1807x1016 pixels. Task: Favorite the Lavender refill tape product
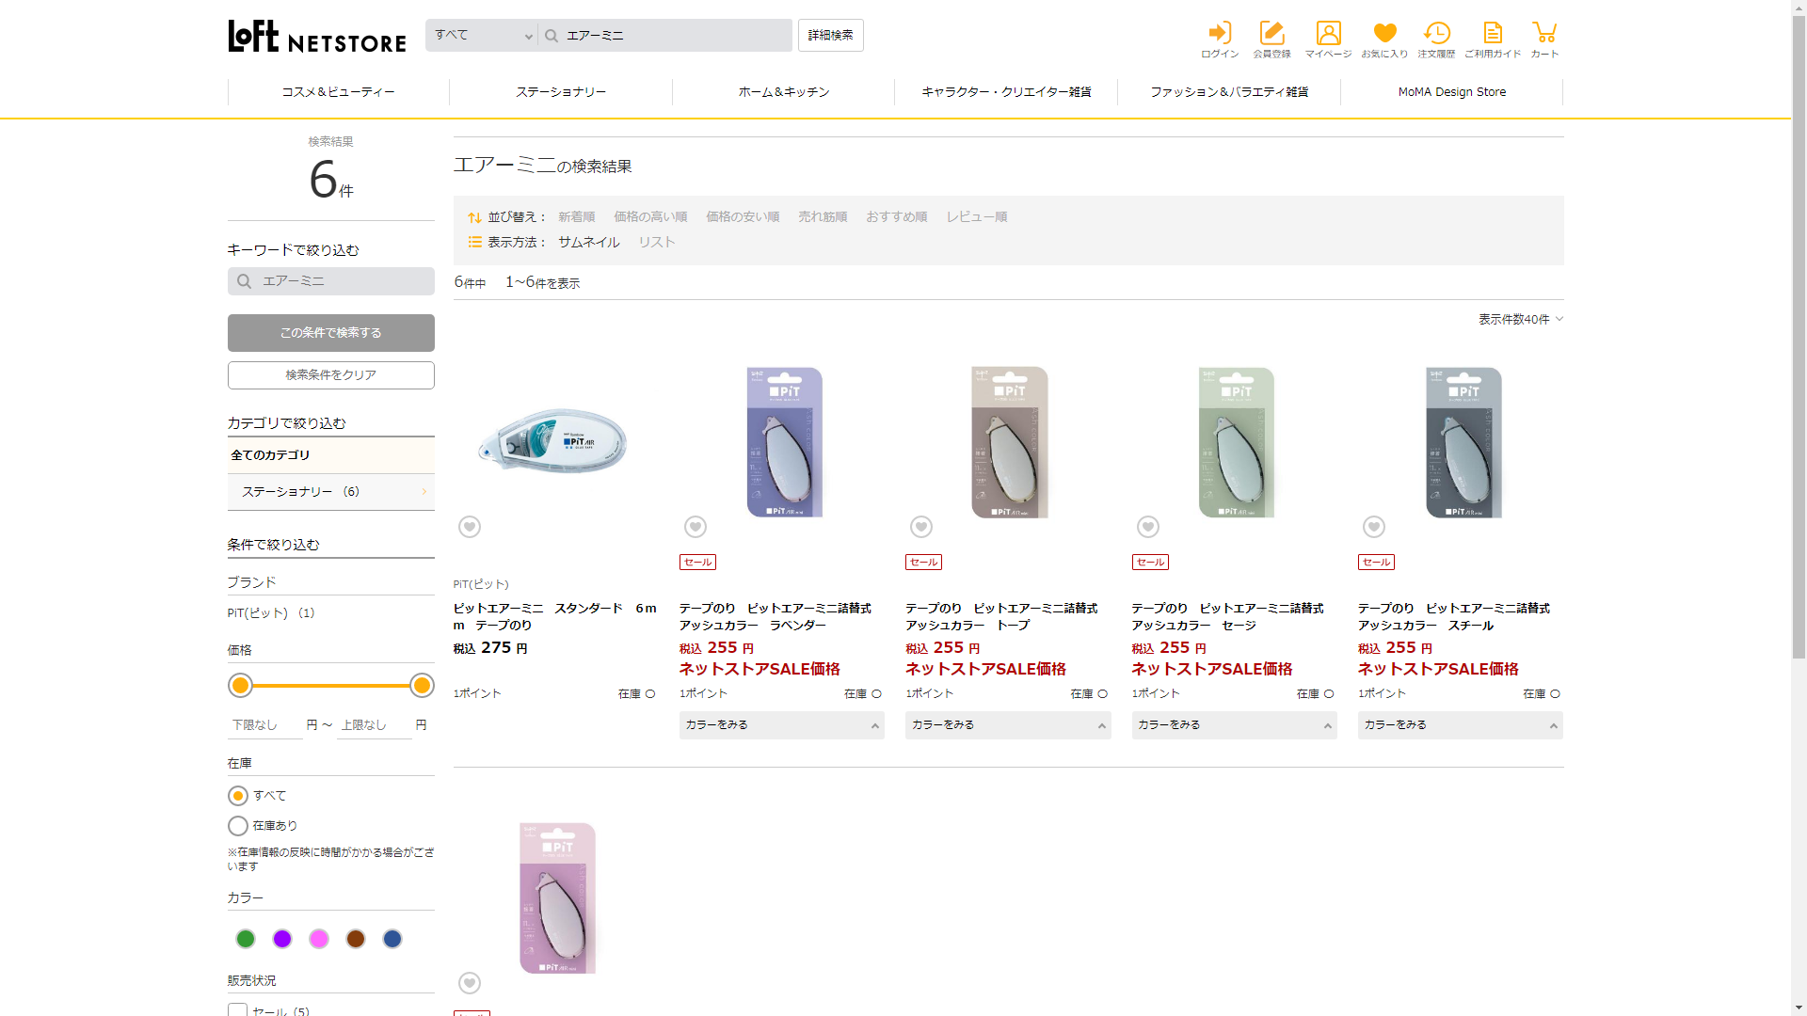coord(696,527)
